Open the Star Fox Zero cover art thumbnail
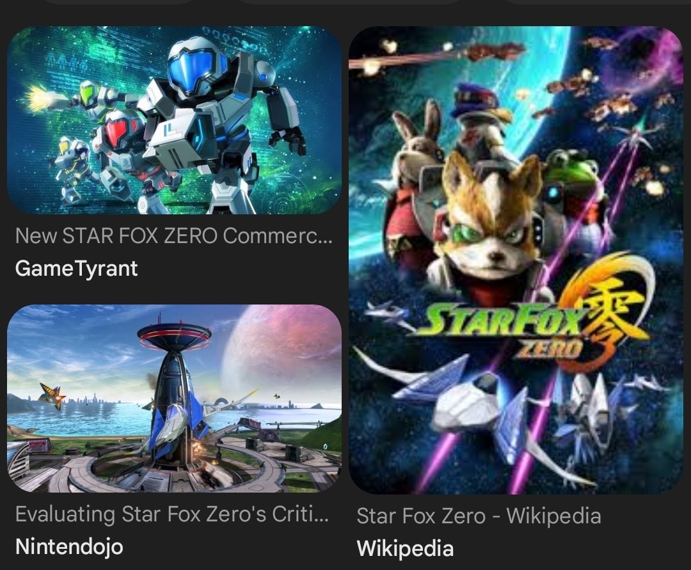691x570 pixels. [516, 260]
